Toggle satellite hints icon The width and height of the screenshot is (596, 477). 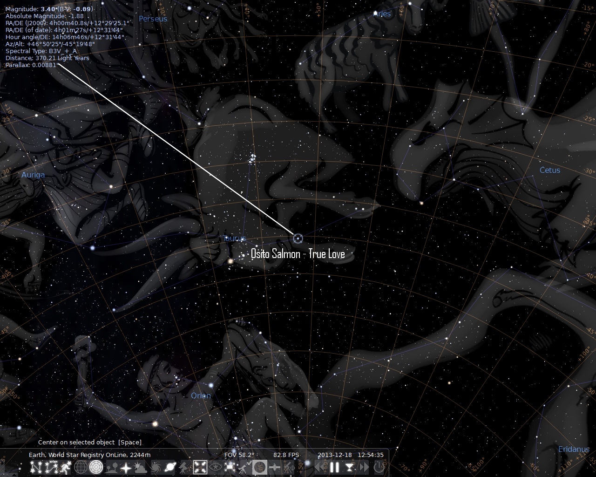coord(274,467)
